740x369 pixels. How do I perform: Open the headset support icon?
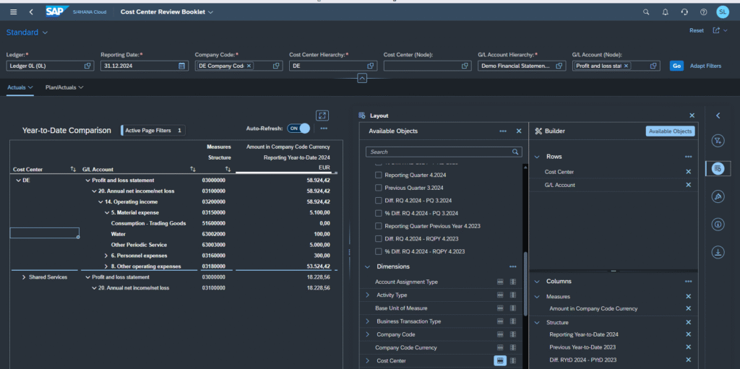point(684,12)
